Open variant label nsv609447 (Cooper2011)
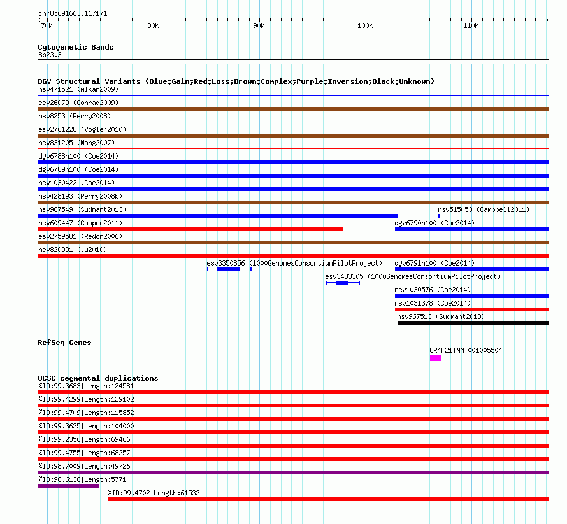 click(x=80, y=223)
